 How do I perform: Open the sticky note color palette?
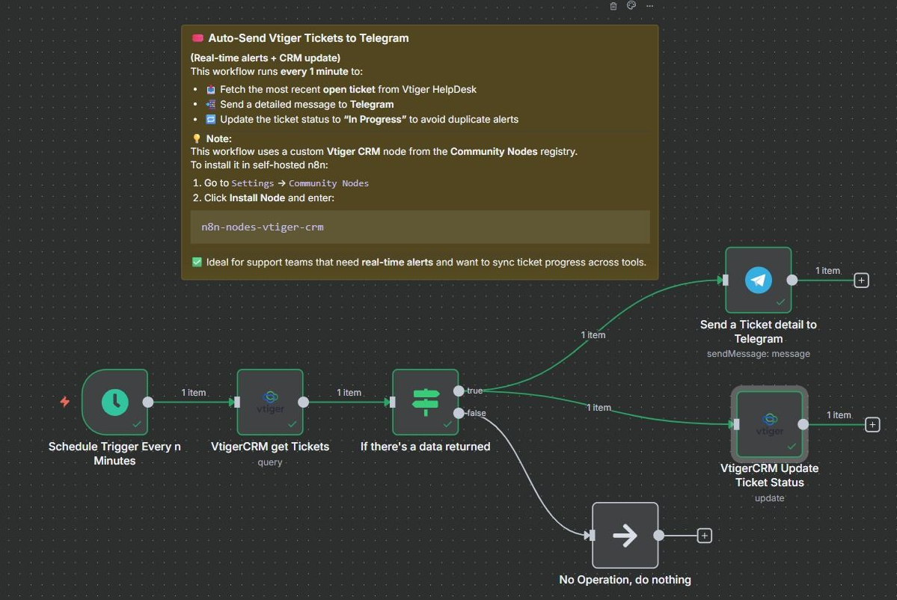click(x=631, y=6)
